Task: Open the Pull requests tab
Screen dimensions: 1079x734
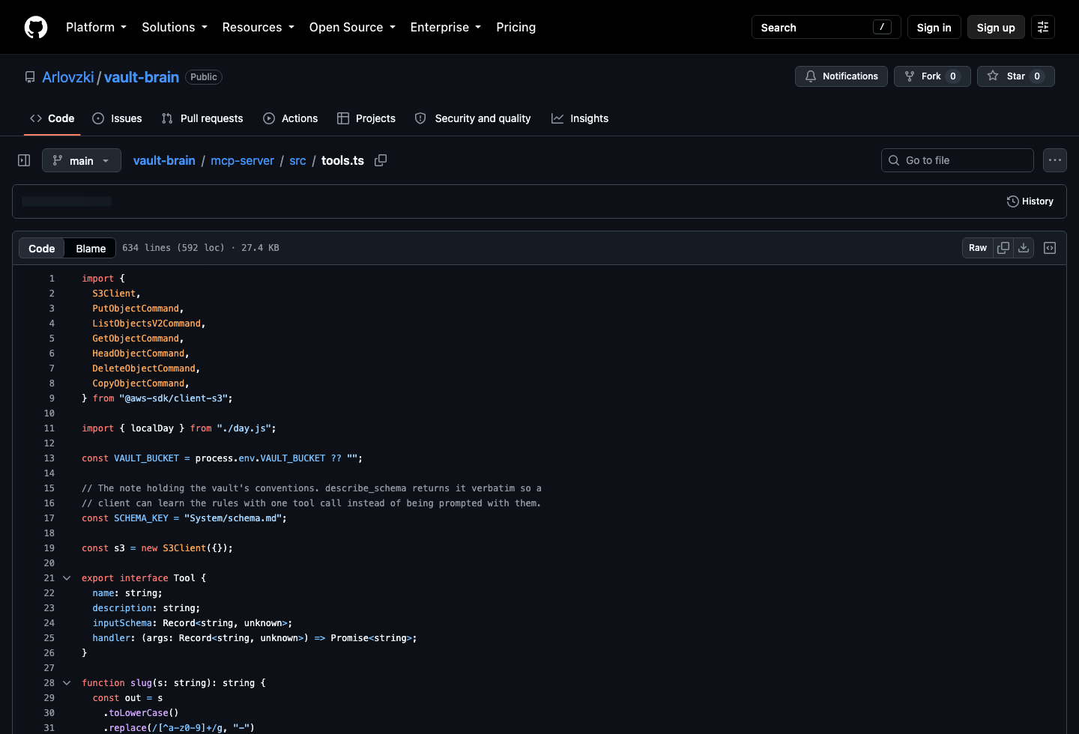Action: pos(202,118)
